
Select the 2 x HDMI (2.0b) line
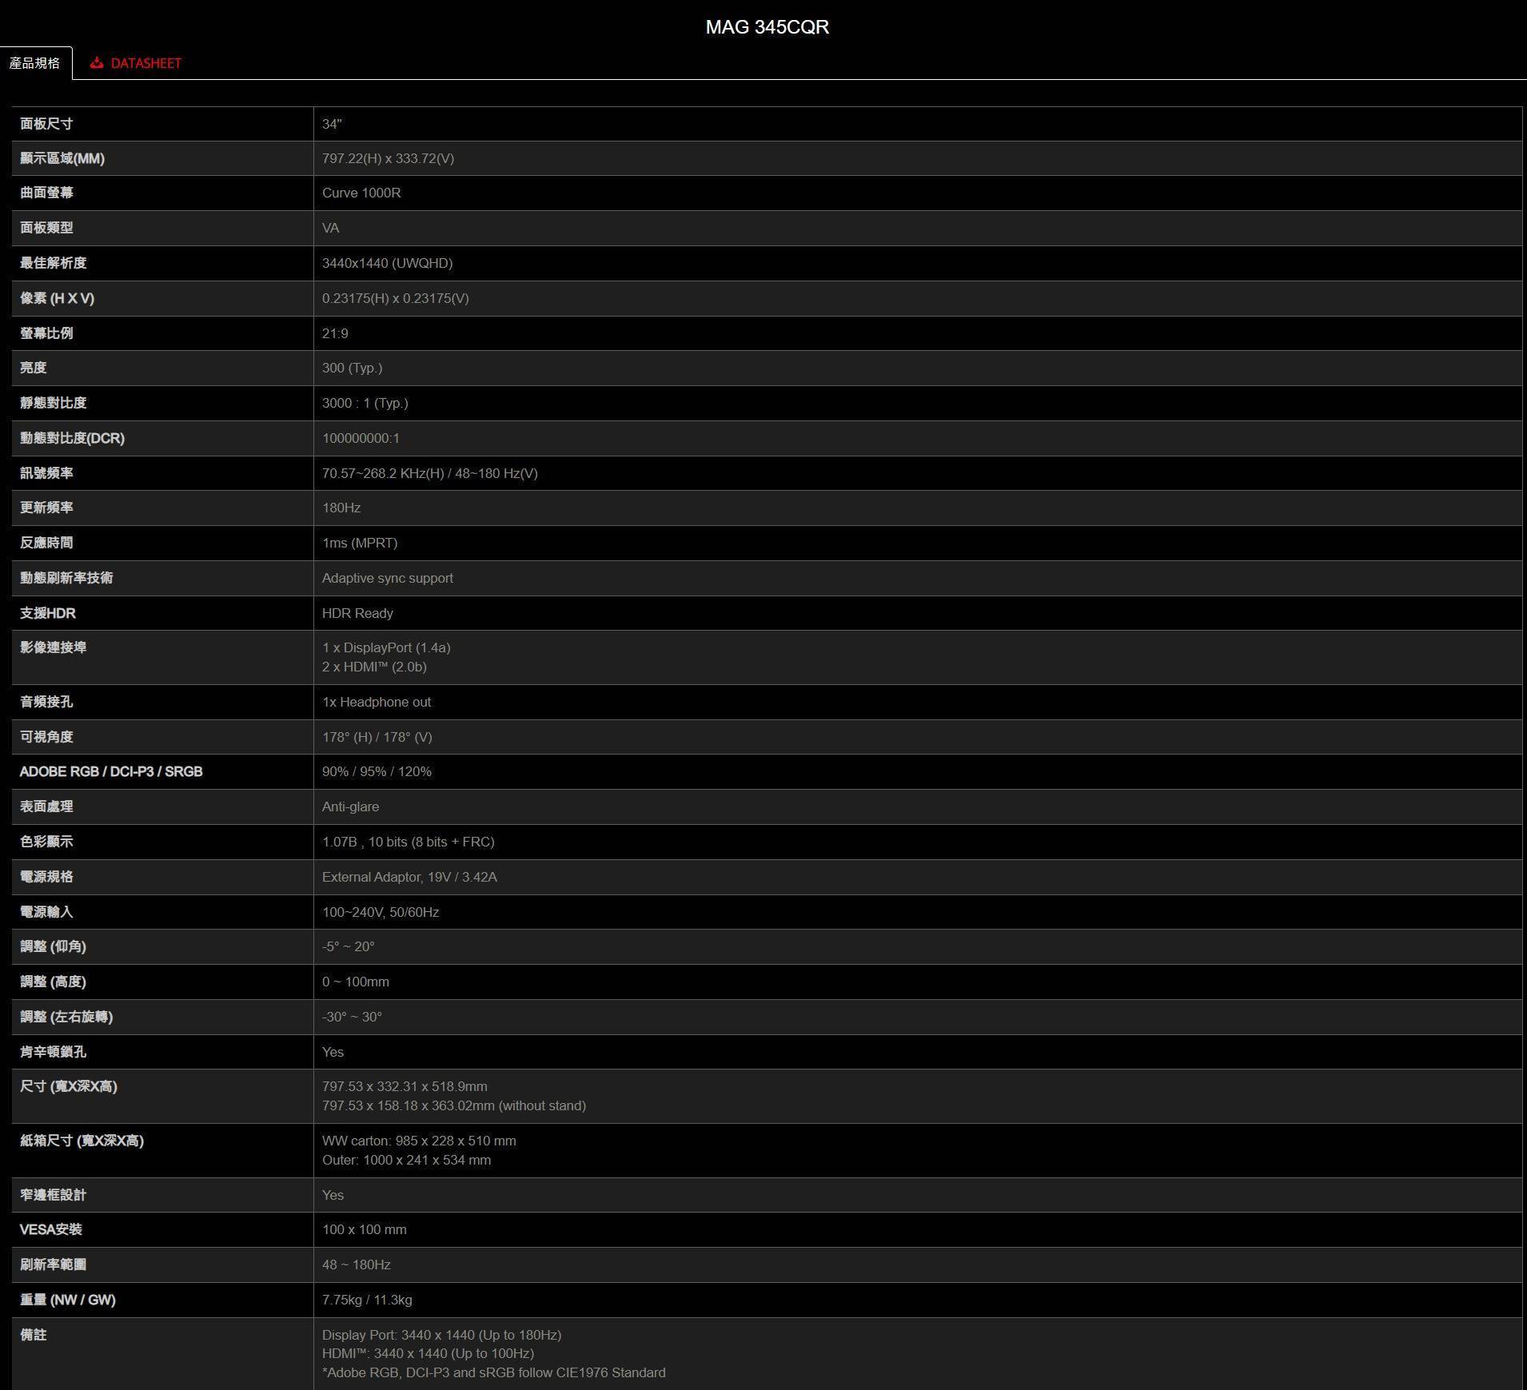pyautogui.click(x=374, y=667)
